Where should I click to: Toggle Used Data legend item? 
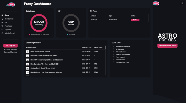coord(45,35)
